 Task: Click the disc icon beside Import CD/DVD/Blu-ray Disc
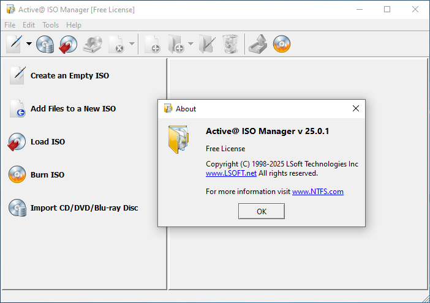18,208
